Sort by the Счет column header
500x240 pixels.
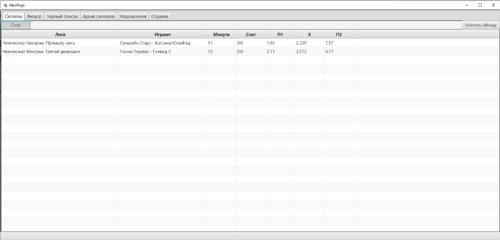pos(251,35)
